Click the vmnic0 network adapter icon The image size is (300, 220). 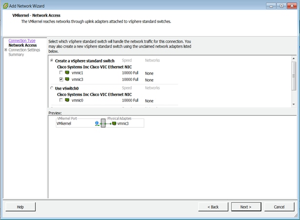[x=67, y=100]
